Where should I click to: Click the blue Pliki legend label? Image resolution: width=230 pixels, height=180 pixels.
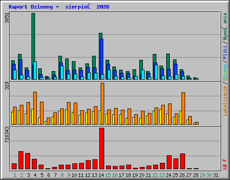pyautogui.click(x=225, y=53)
